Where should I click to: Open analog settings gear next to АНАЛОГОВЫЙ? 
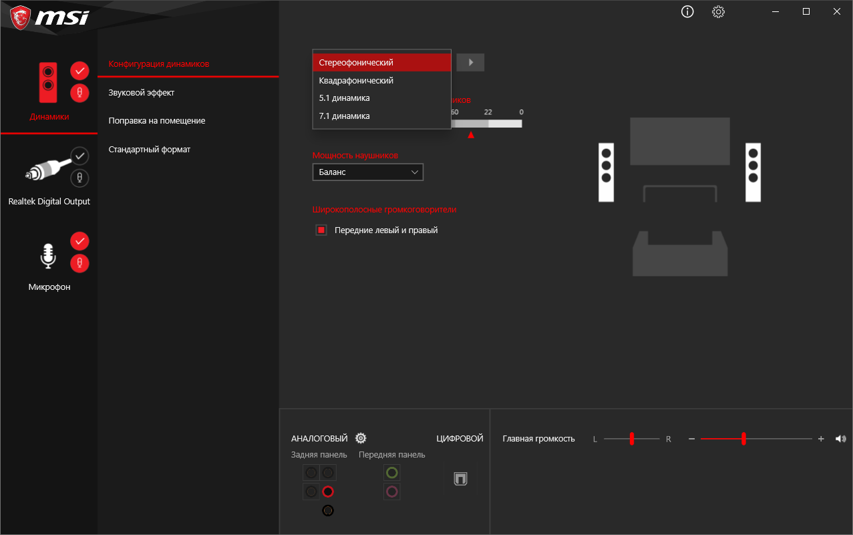tap(361, 438)
